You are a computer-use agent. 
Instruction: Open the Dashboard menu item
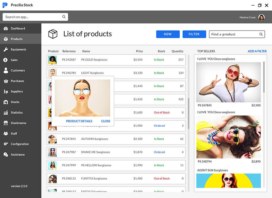(x=21, y=28)
